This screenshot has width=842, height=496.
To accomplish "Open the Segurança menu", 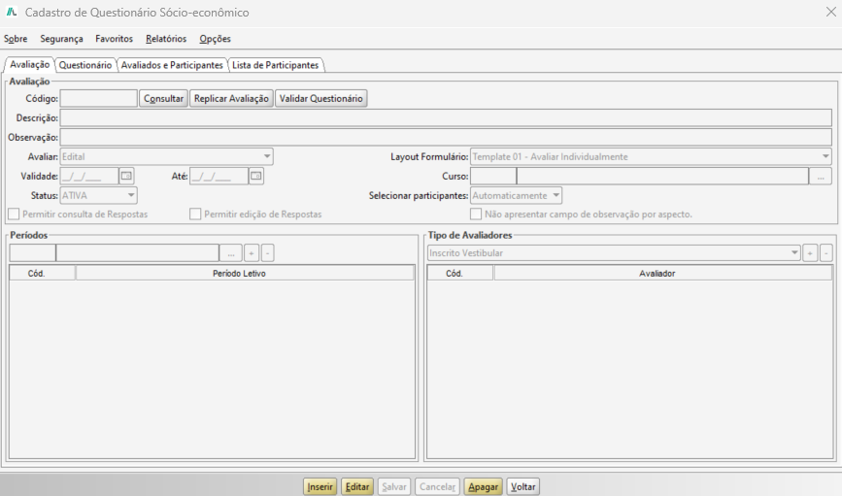I will pos(62,39).
